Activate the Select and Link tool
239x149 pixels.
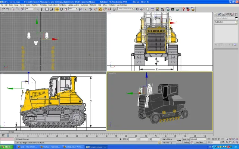pos(13,9)
